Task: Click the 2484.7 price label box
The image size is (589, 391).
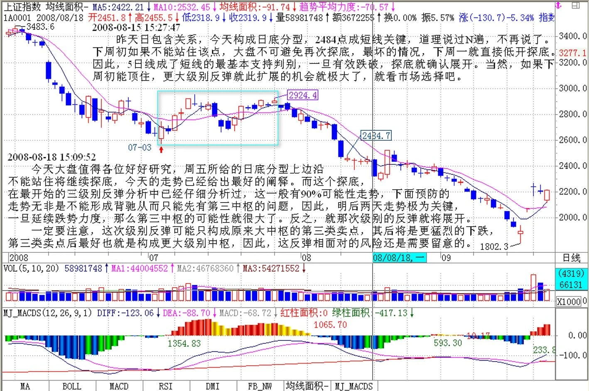Action: coord(376,135)
